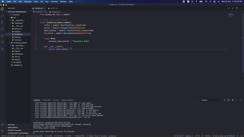Viewport: 244px width, 137px height.
Task: Open the Terminal menu in menu bar
Action: pyautogui.click(x=54, y=2)
